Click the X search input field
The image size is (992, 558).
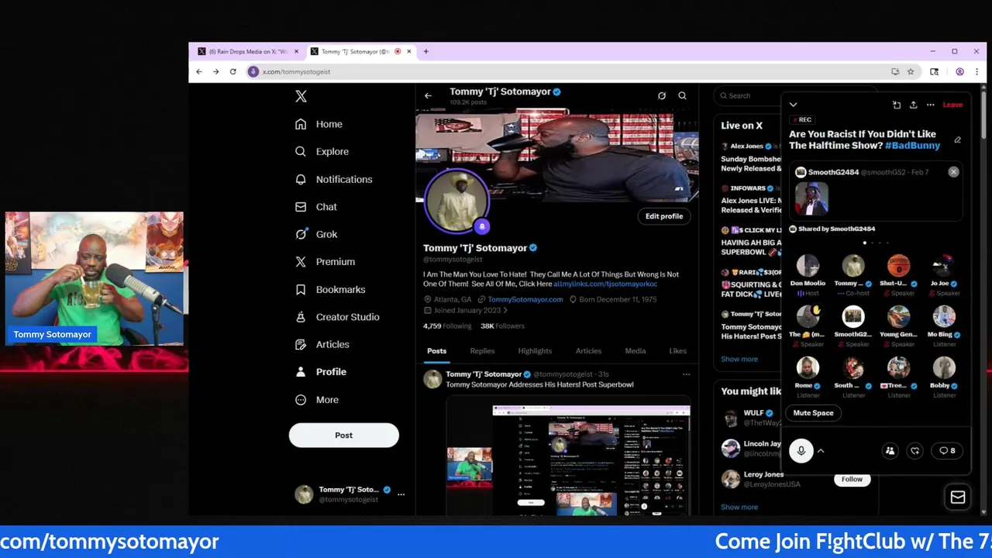tap(748, 96)
